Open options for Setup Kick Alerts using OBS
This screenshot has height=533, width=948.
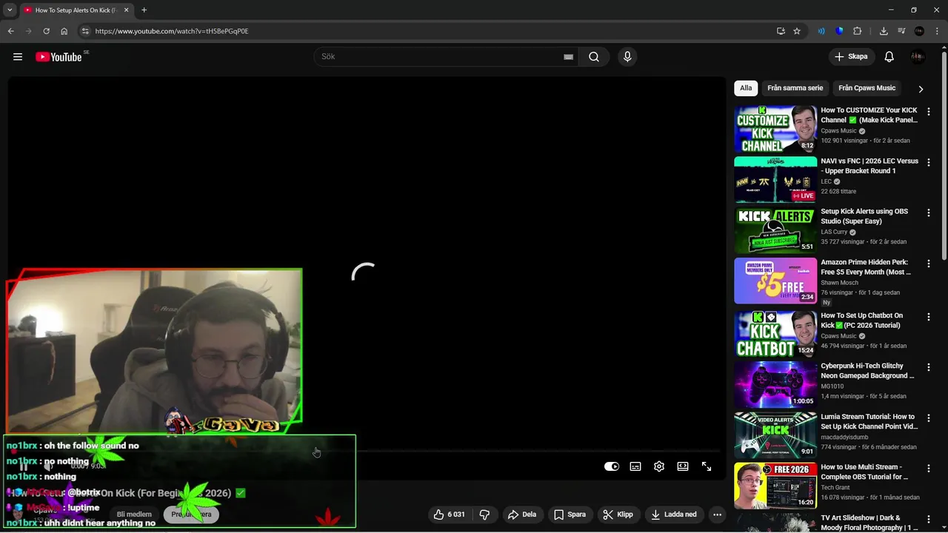coord(929,212)
